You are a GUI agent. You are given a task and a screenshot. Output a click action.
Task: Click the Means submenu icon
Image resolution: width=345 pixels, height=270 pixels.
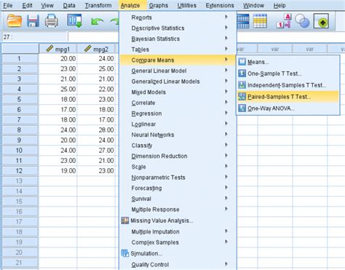[242, 62]
